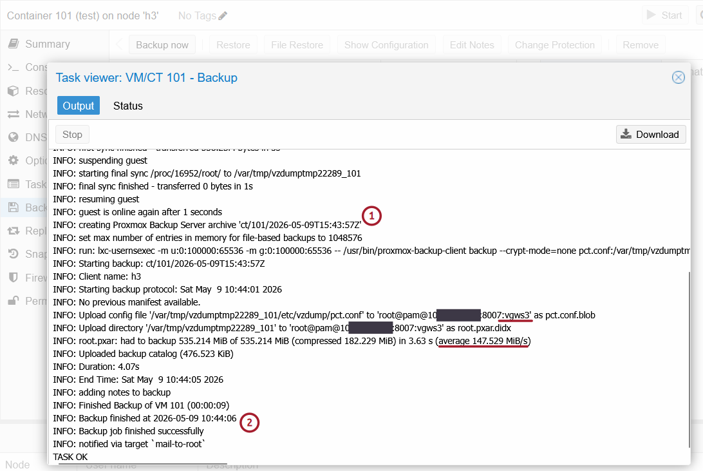Click the Restore button
Image resolution: width=703 pixels, height=471 pixels.
point(233,45)
